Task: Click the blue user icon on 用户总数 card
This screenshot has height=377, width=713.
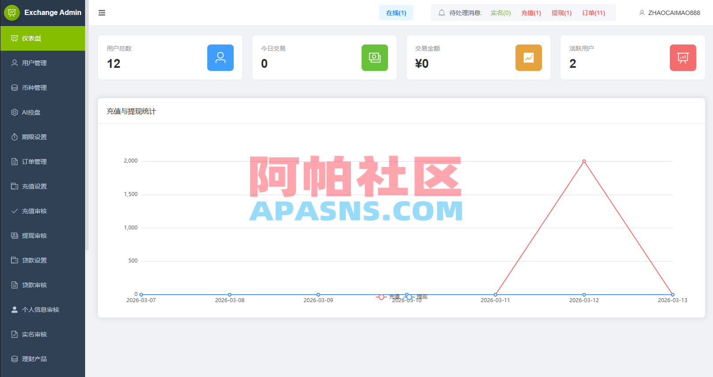Action: point(220,58)
